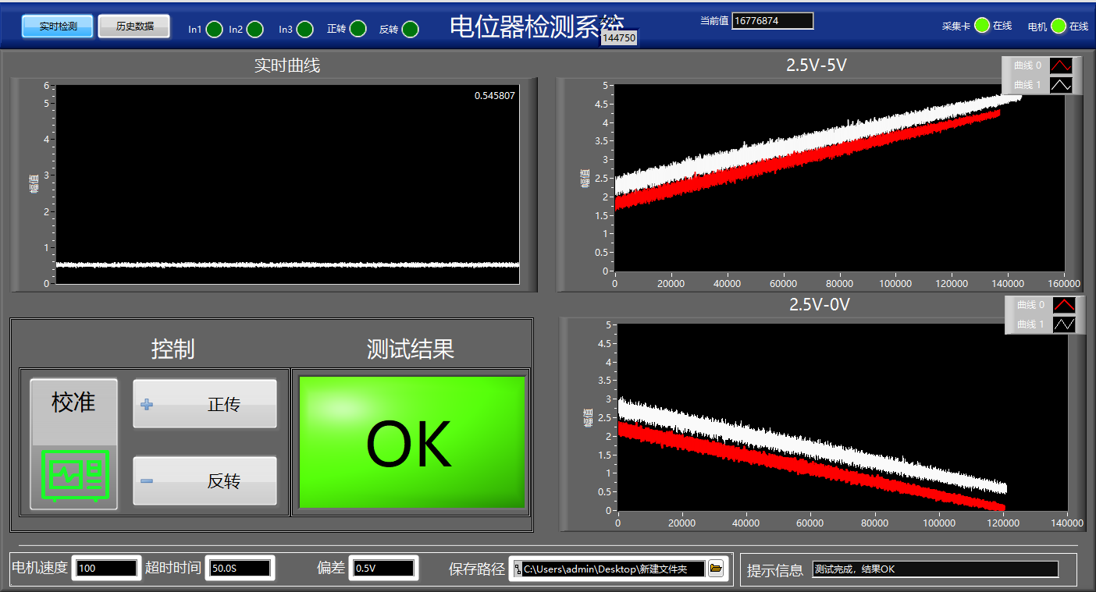Click the 反转 status LED in header
1096x592 pixels.
[x=410, y=30]
